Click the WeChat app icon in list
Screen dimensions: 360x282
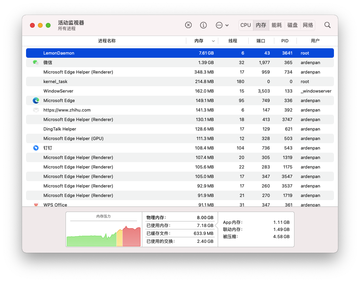click(x=36, y=62)
